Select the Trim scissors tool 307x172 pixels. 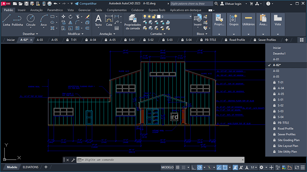[78, 17]
